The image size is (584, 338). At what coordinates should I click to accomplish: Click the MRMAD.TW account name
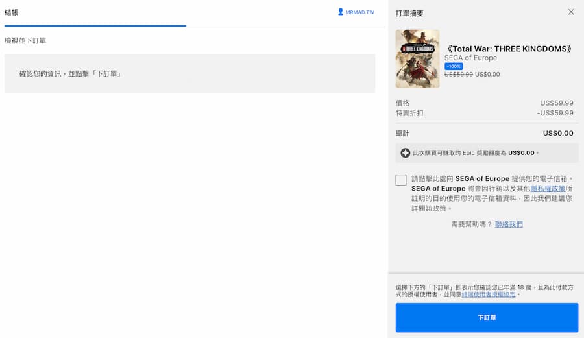coord(359,12)
